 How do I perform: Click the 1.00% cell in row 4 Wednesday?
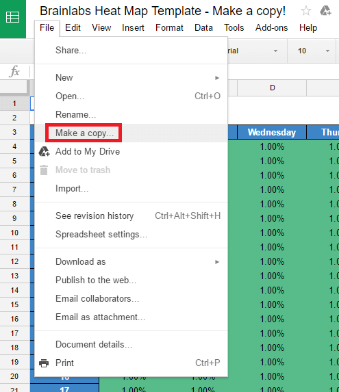(x=272, y=147)
